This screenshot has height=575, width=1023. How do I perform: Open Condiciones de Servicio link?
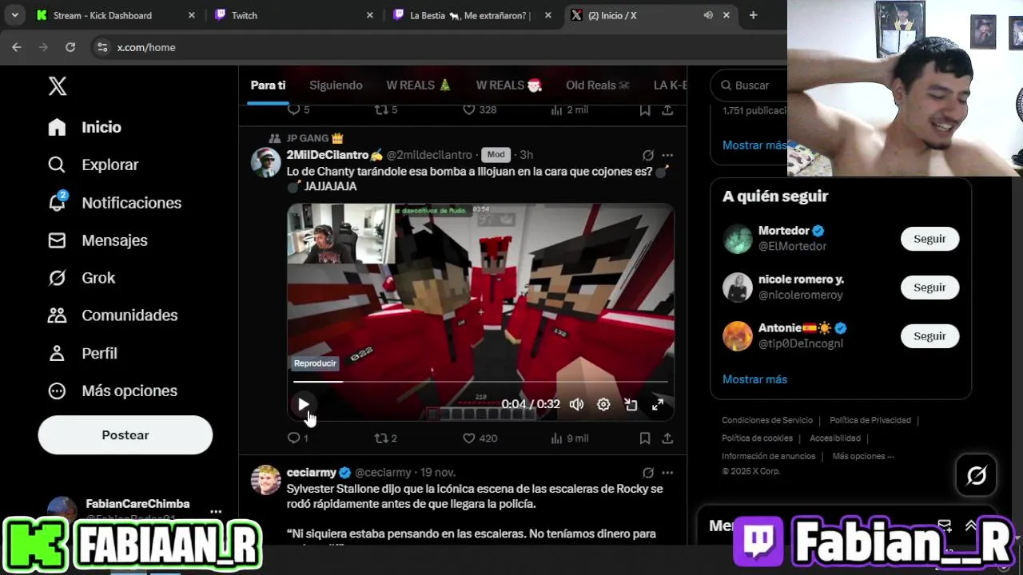pyautogui.click(x=767, y=420)
